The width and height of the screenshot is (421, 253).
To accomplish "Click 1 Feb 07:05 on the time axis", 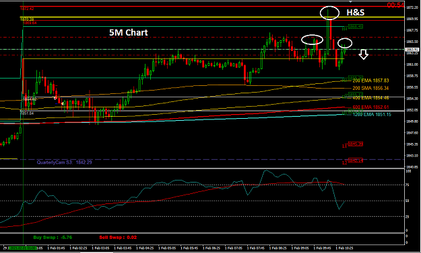I will click(x=234, y=248).
